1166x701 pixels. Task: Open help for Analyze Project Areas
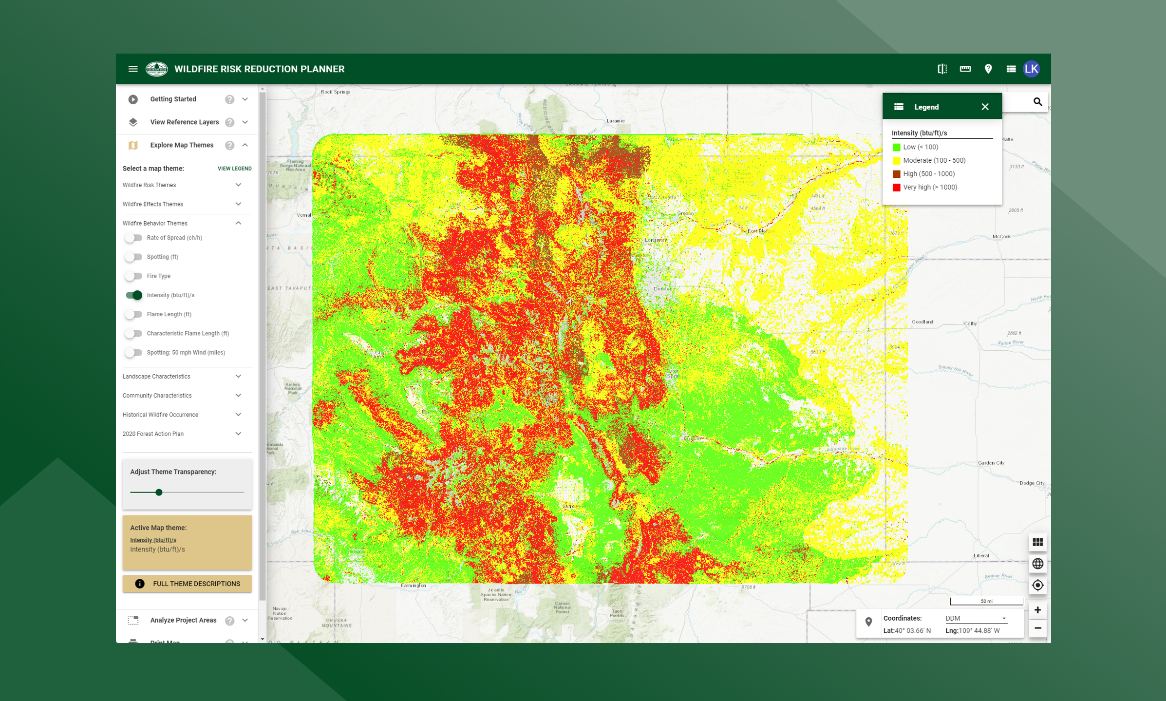click(229, 621)
